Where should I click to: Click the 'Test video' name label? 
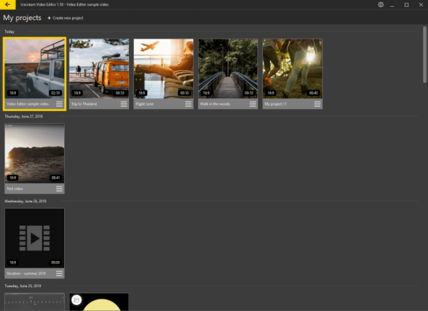(x=15, y=189)
